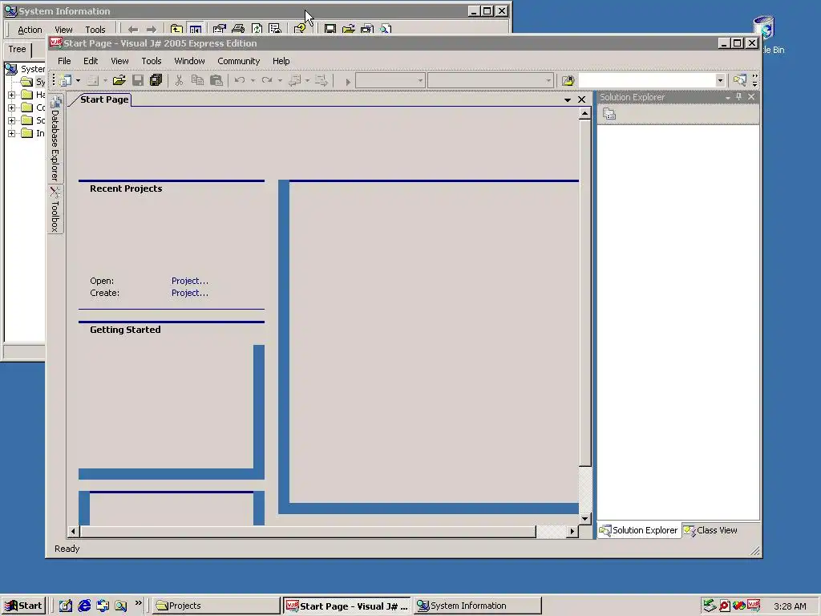Open the Community menu
This screenshot has height=616, width=821.
pos(238,61)
